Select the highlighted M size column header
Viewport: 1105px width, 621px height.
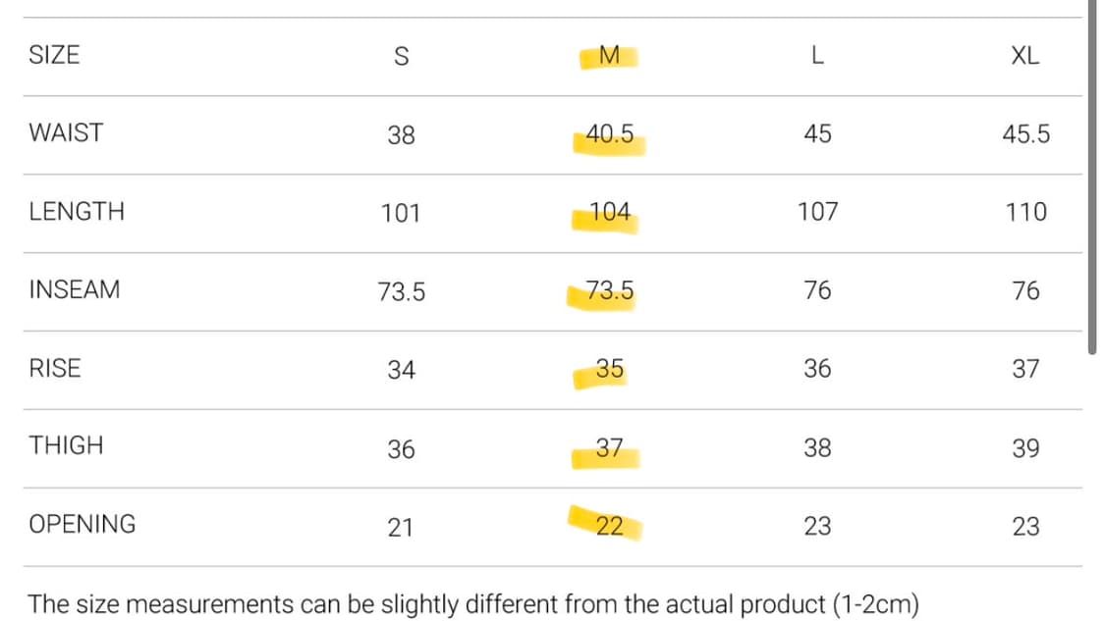(609, 56)
